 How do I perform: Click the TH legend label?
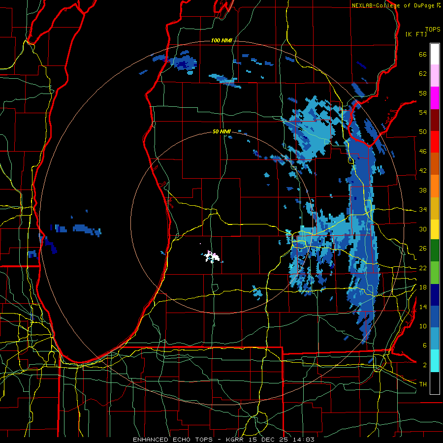(x=423, y=384)
